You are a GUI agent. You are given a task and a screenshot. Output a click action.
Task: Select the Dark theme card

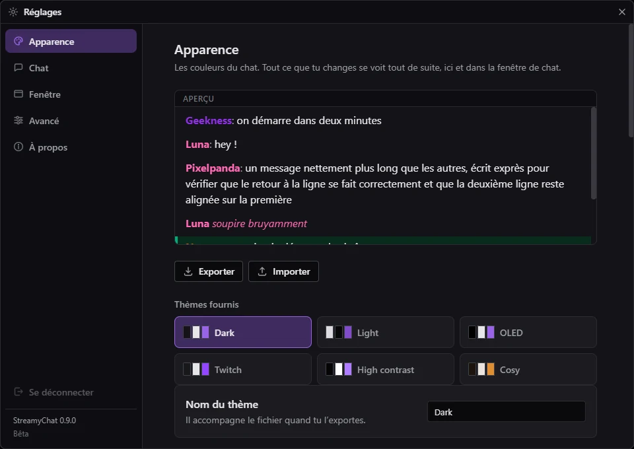(243, 332)
